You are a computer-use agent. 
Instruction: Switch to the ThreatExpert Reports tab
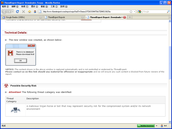(64, 17)
